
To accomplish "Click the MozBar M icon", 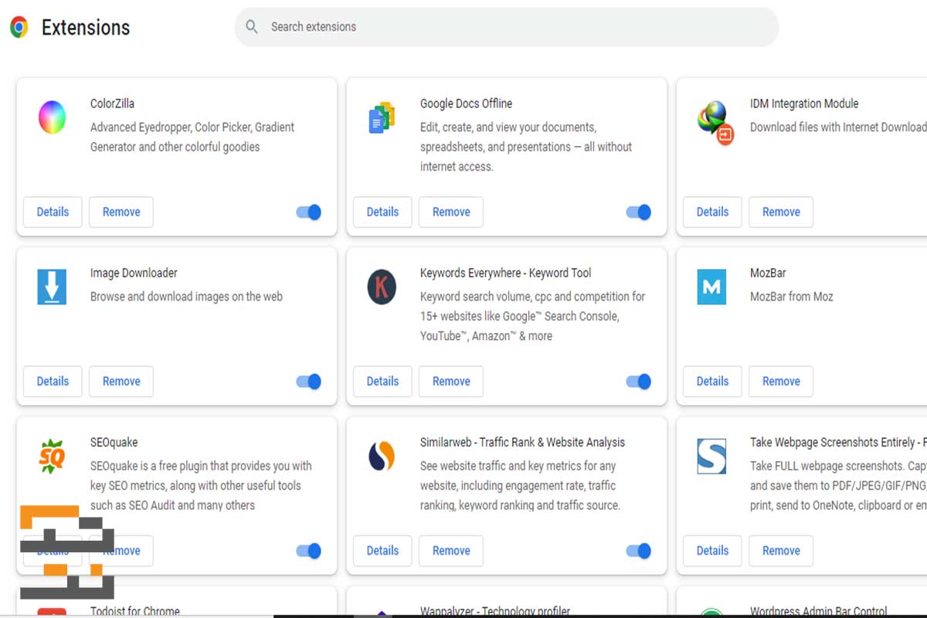I will pyautogui.click(x=711, y=287).
